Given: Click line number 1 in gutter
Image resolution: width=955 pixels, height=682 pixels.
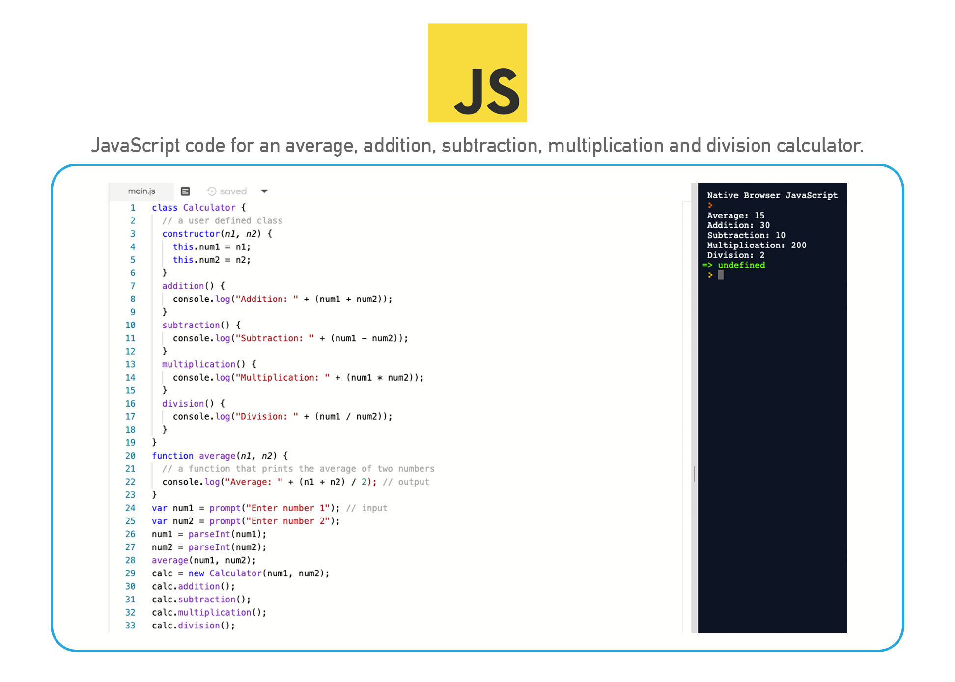Looking at the screenshot, I should tap(133, 208).
